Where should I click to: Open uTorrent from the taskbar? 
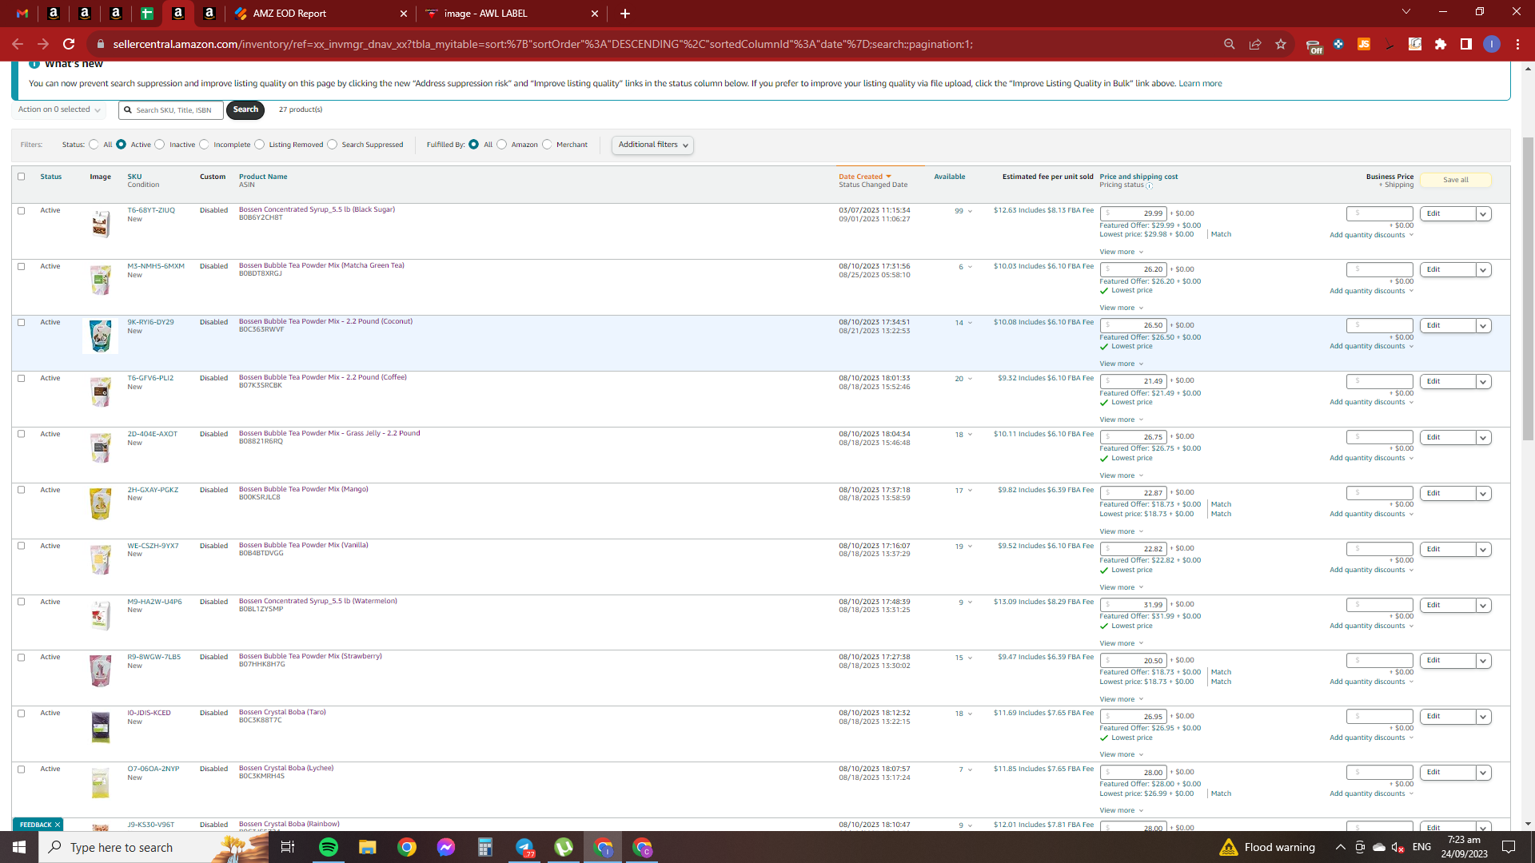coord(564,847)
